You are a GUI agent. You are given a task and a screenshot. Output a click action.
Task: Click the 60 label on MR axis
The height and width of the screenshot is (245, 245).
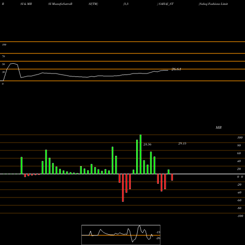pyautogui.click(x=239, y=153)
